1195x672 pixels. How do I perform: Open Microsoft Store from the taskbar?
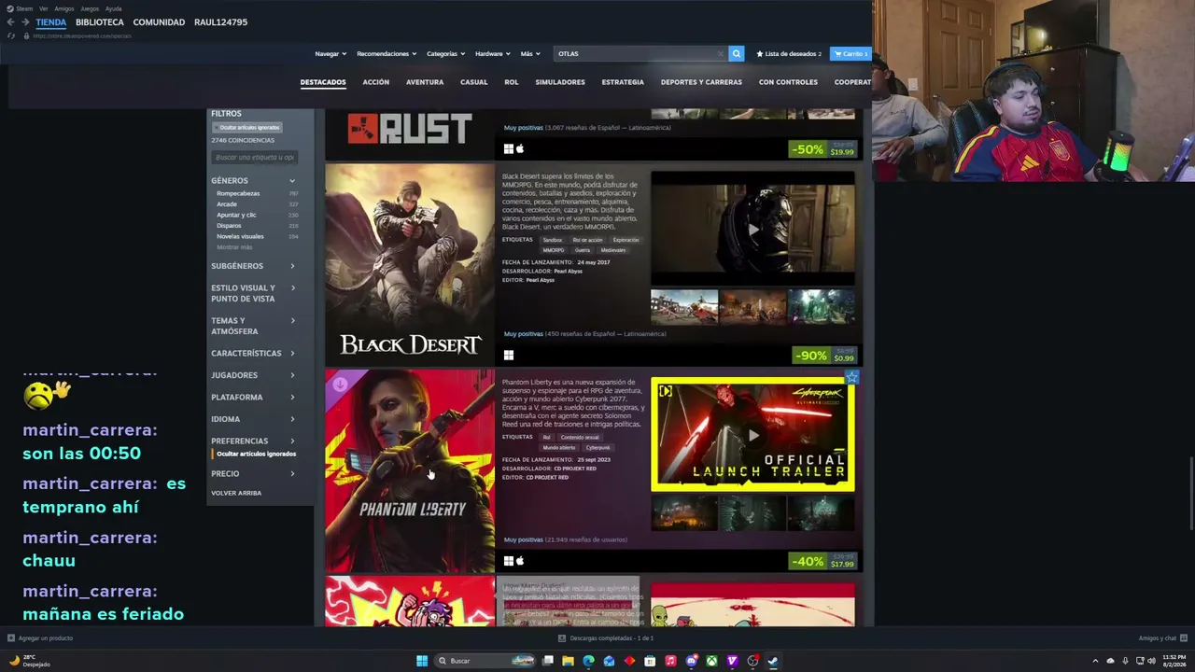(650, 661)
